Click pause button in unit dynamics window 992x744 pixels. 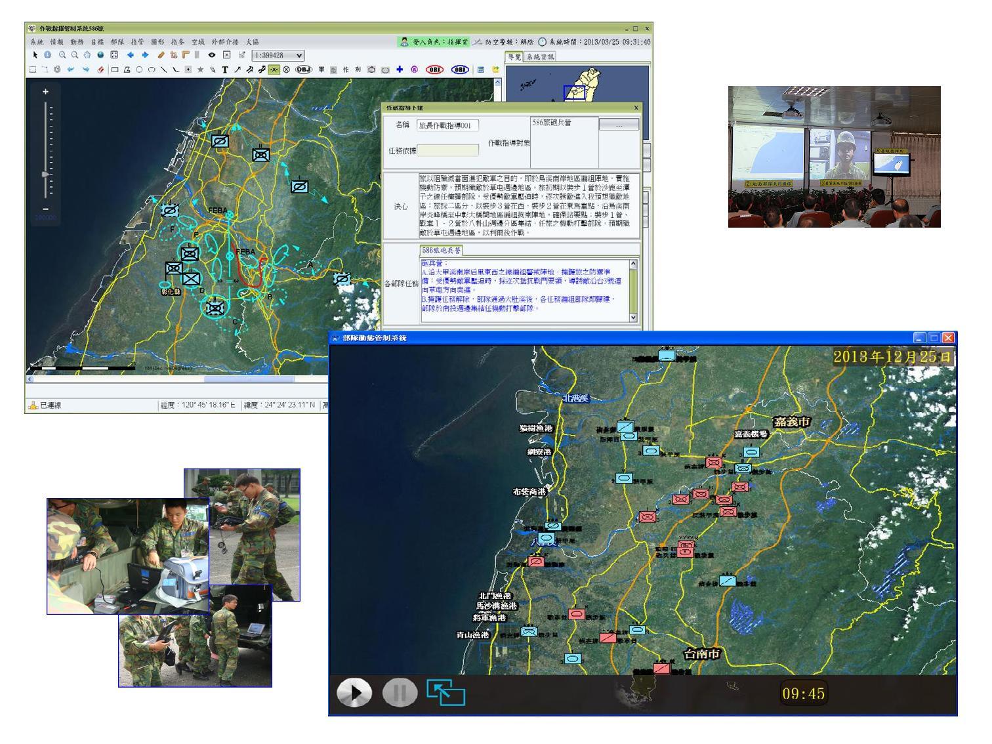pyautogui.click(x=400, y=693)
